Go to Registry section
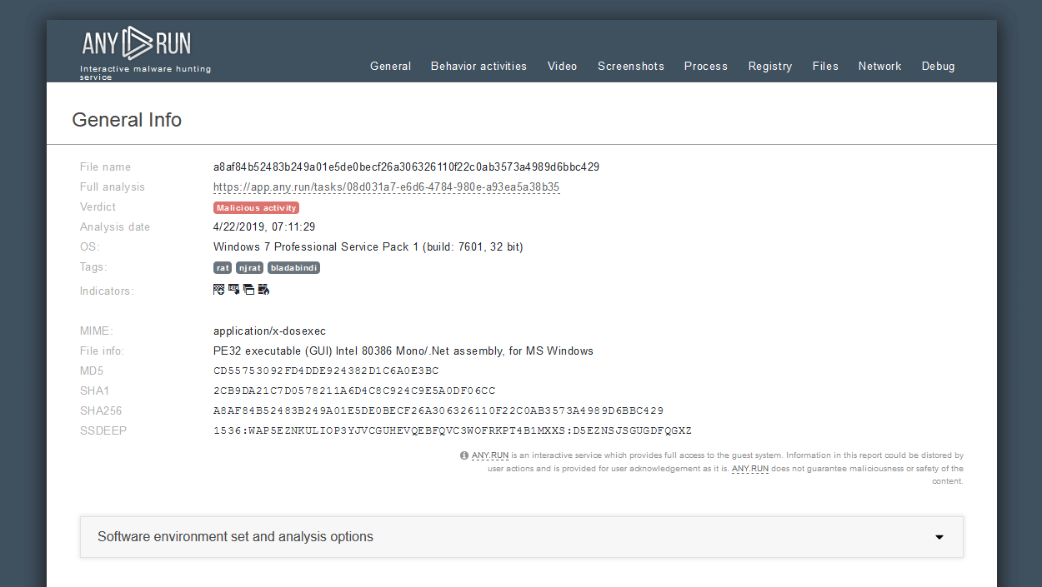Screen dimensions: 1042x587 point(770,66)
